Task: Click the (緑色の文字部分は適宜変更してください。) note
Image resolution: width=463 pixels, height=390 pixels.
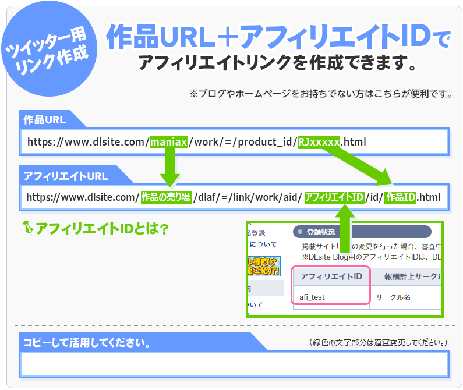Action: pyautogui.click(x=379, y=342)
